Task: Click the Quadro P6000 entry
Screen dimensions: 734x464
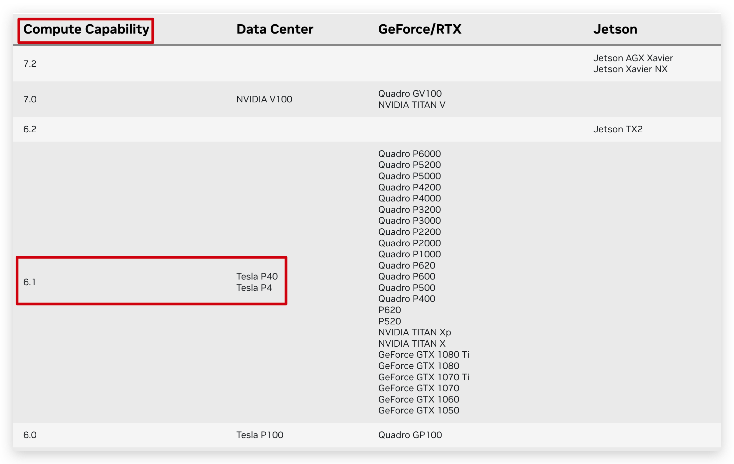Action: point(409,154)
